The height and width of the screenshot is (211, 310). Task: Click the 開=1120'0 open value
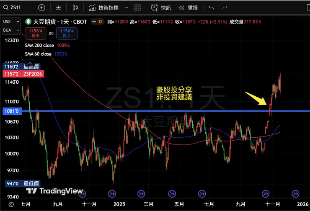click(x=117, y=22)
